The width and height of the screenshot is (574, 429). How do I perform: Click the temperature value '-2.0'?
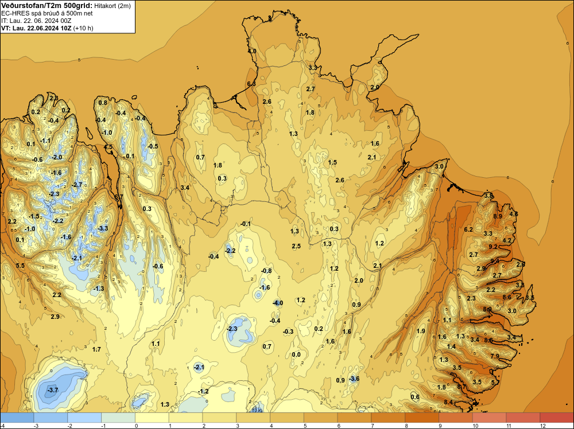click(57, 157)
